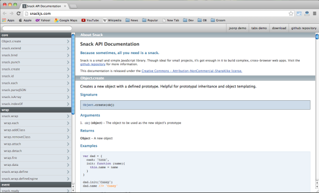Select the Snack API Documentation tab
The width and height of the screenshot is (319, 193).
pyautogui.click(x=44, y=6)
